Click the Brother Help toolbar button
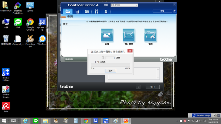The image size is (221, 124). click(202, 116)
